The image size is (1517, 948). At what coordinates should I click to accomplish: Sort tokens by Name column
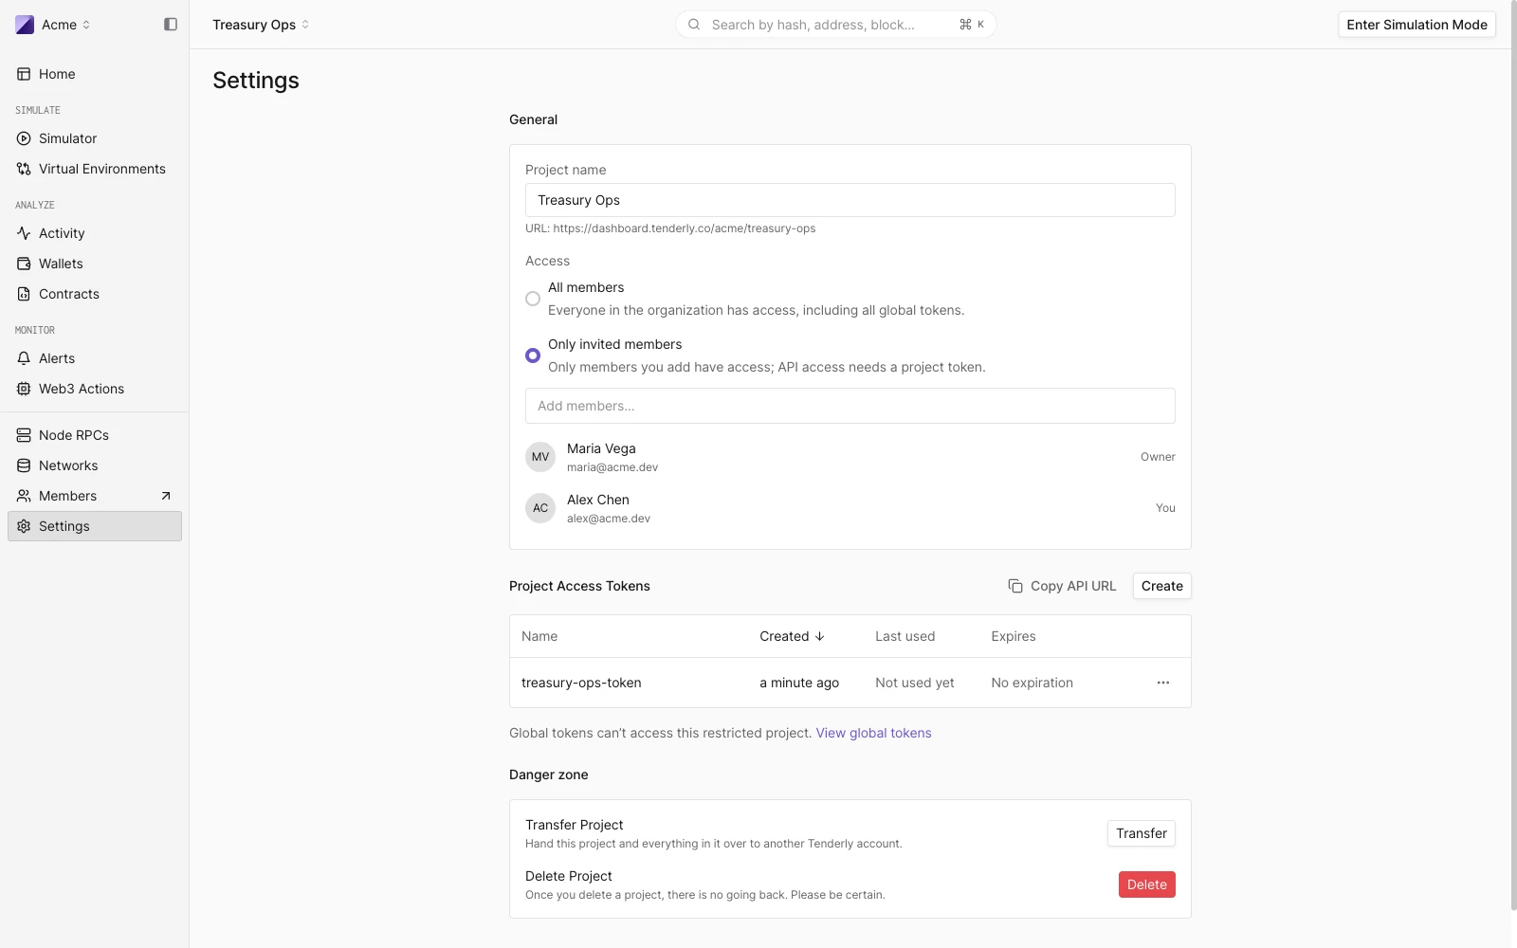(539, 636)
